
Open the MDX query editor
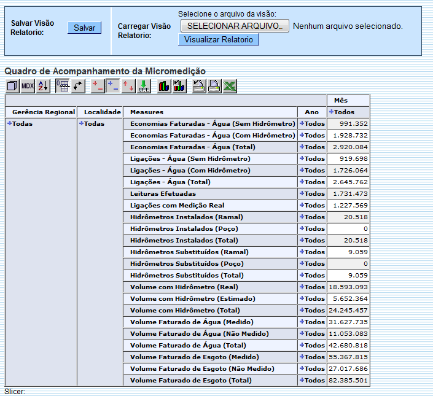28,86
